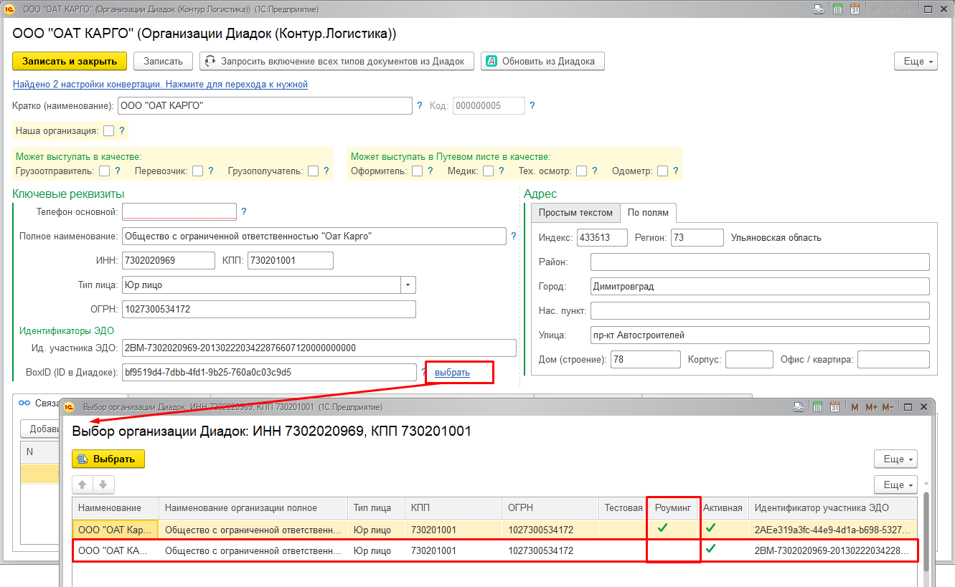Click the help mark next to Телефон основной
This screenshot has width=955, height=587.
click(244, 211)
